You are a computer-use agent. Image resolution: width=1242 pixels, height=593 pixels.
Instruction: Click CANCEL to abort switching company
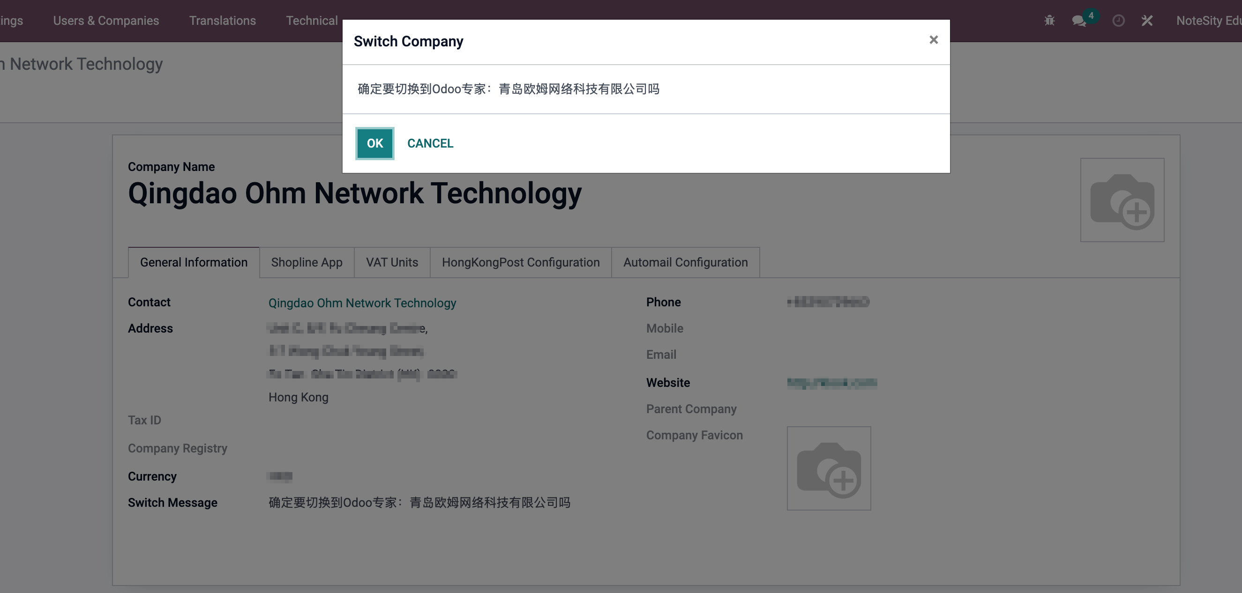point(430,143)
